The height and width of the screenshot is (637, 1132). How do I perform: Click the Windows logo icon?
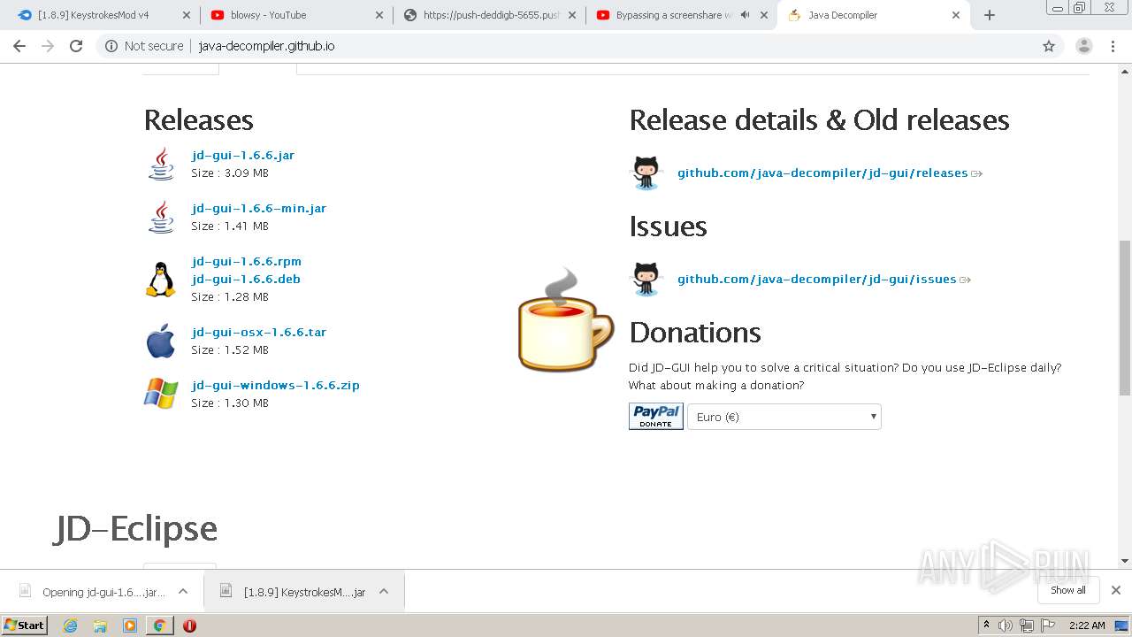[x=161, y=394]
